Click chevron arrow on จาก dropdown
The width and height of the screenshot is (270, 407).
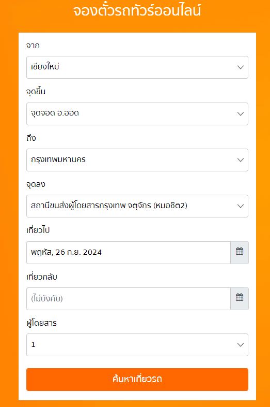tap(241, 67)
